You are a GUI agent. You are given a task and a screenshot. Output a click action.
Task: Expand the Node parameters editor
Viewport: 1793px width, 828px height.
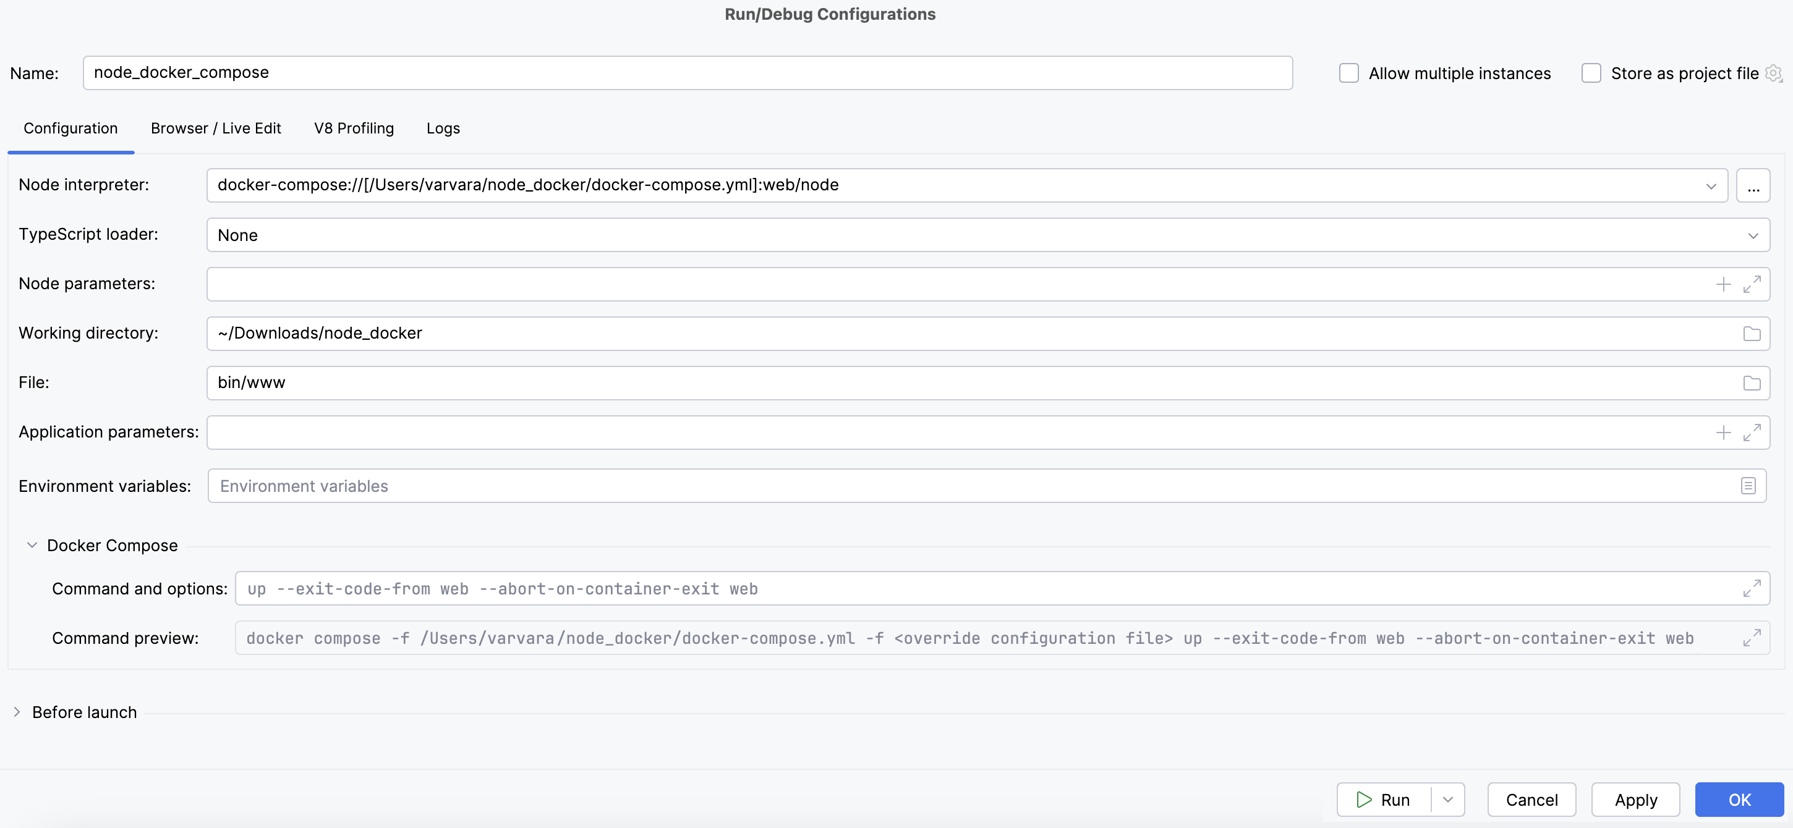coord(1753,284)
